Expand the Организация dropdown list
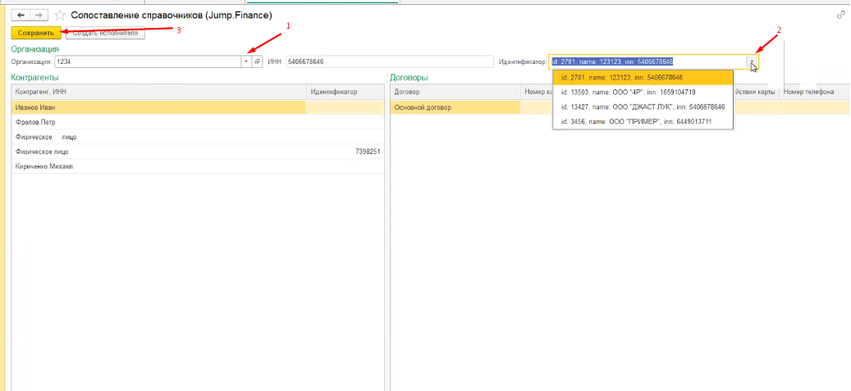This screenshot has height=391, width=851. (246, 61)
